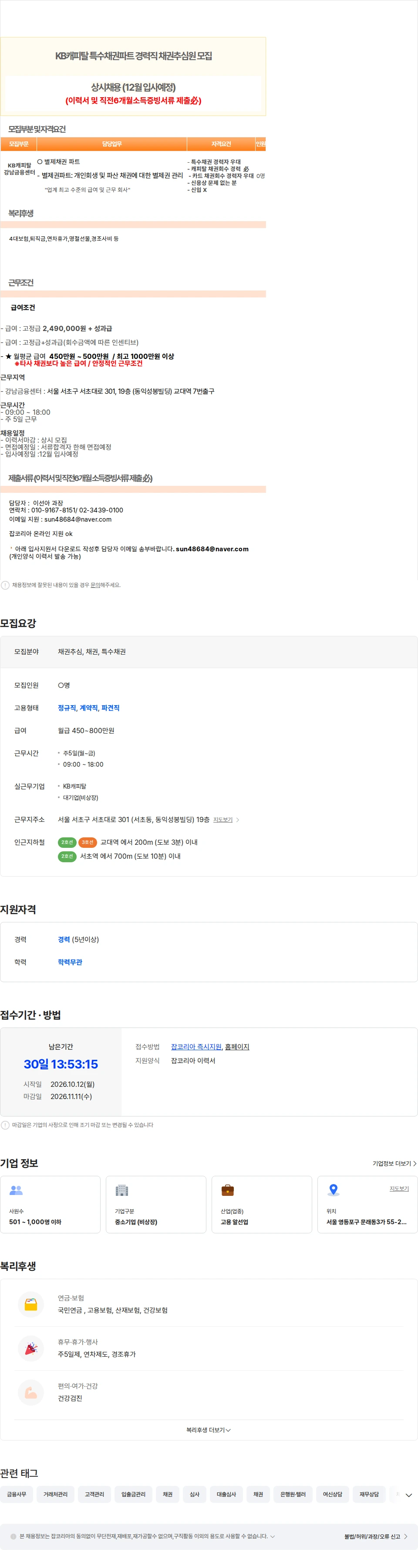
Task: Select the 금융사무 tag
Action: [17, 1494]
